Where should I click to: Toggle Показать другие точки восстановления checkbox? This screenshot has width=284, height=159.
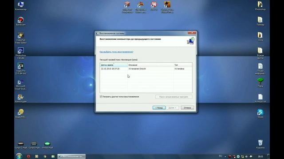click(101, 97)
